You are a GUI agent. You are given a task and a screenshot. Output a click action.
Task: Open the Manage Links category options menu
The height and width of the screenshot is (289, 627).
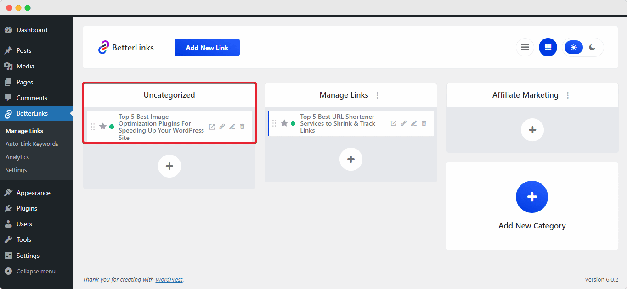coord(377,95)
